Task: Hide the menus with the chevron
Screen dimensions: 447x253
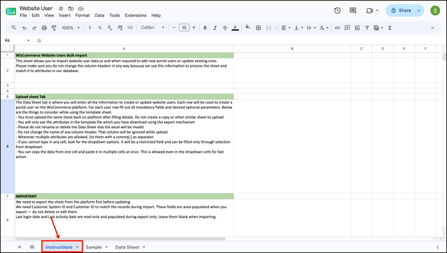Action: coord(433,27)
